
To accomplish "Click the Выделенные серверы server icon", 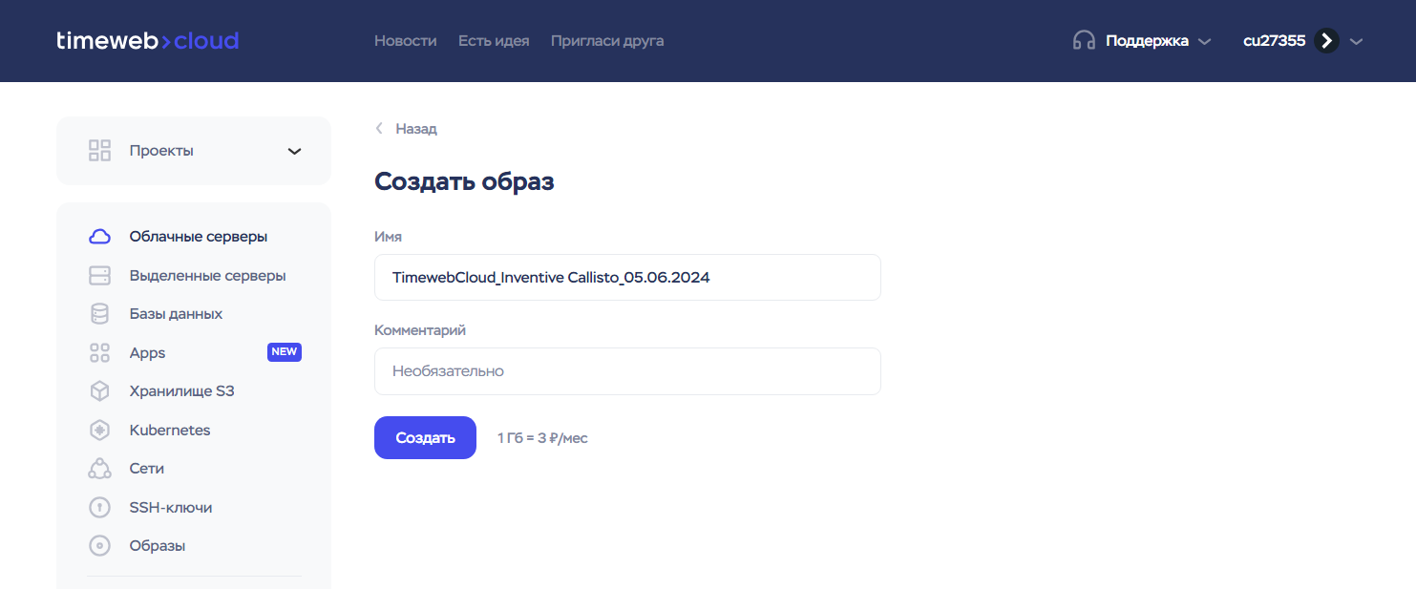I will (99, 276).
